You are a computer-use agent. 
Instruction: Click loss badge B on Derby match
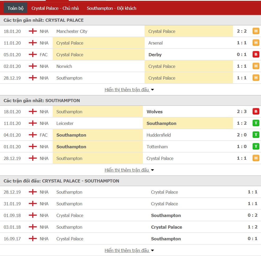[x=256, y=54]
